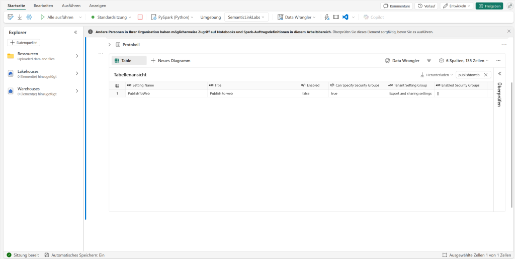Click the Warehouses icon in Explorer

pyautogui.click(x=11, y=91)
